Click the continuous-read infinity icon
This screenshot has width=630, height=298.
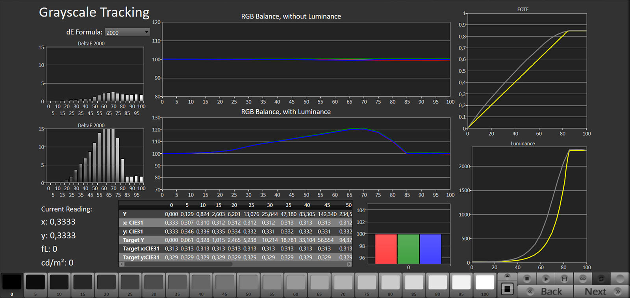583,279
